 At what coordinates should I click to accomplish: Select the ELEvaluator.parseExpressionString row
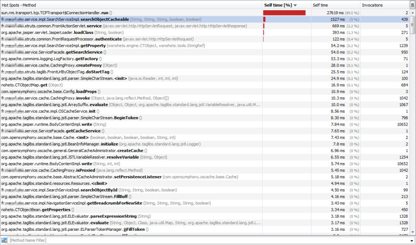coord(205,216)
